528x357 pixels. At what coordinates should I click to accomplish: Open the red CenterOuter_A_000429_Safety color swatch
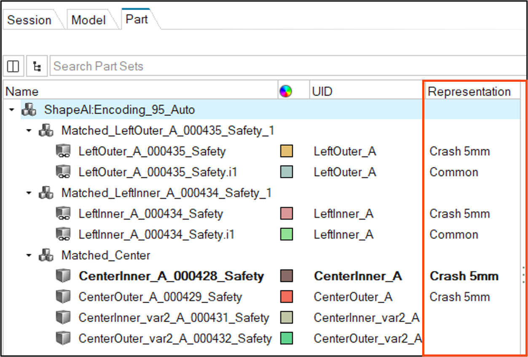pos(287,297)
